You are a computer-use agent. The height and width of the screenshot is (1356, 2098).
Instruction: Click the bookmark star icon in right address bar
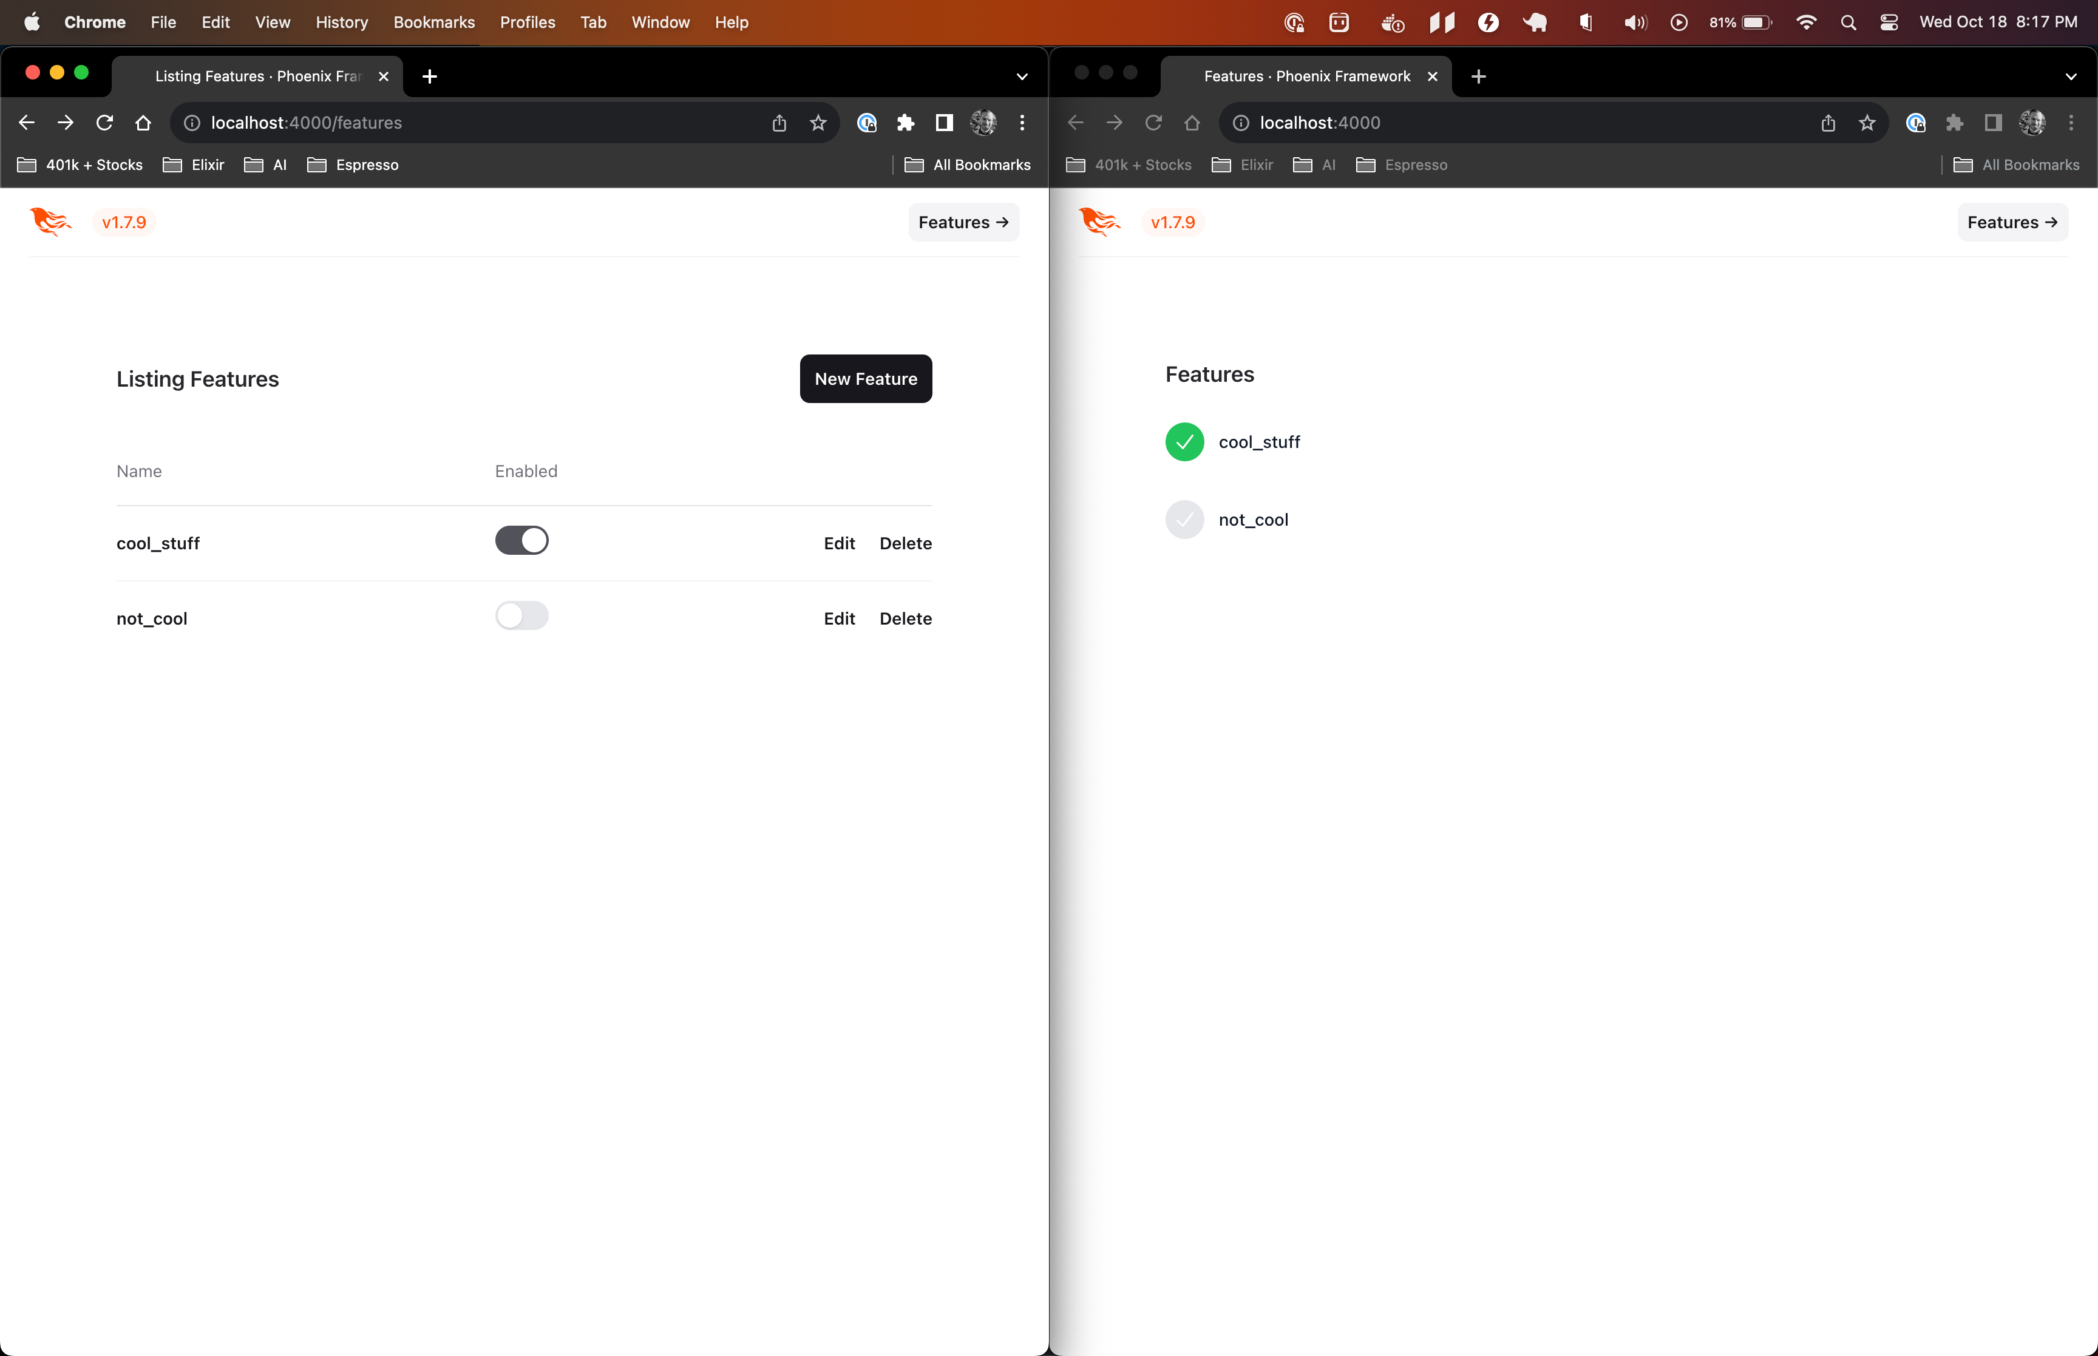click(x=1867, y=122)
